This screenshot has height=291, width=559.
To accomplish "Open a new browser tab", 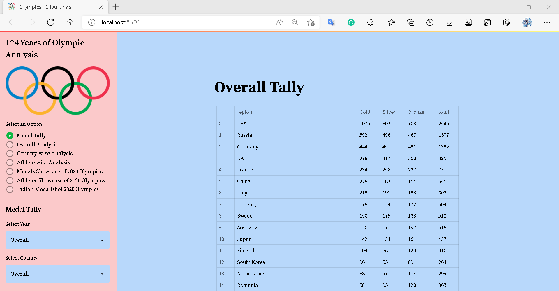I will pyautogui.click(x=116, y=7).
